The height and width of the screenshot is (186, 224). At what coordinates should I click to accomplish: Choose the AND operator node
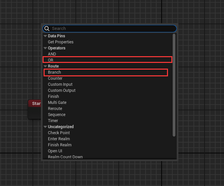(x=52, y=54)
